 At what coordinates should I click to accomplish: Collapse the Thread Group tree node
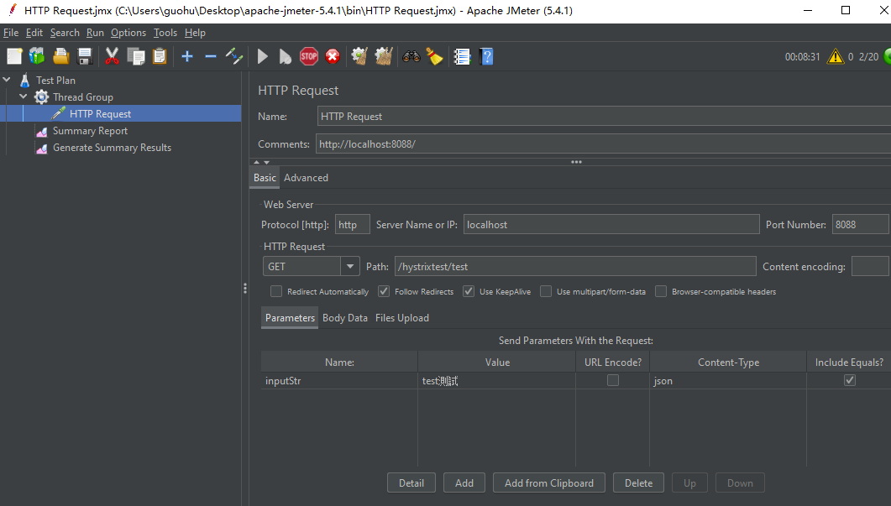[x=24, y=97]
